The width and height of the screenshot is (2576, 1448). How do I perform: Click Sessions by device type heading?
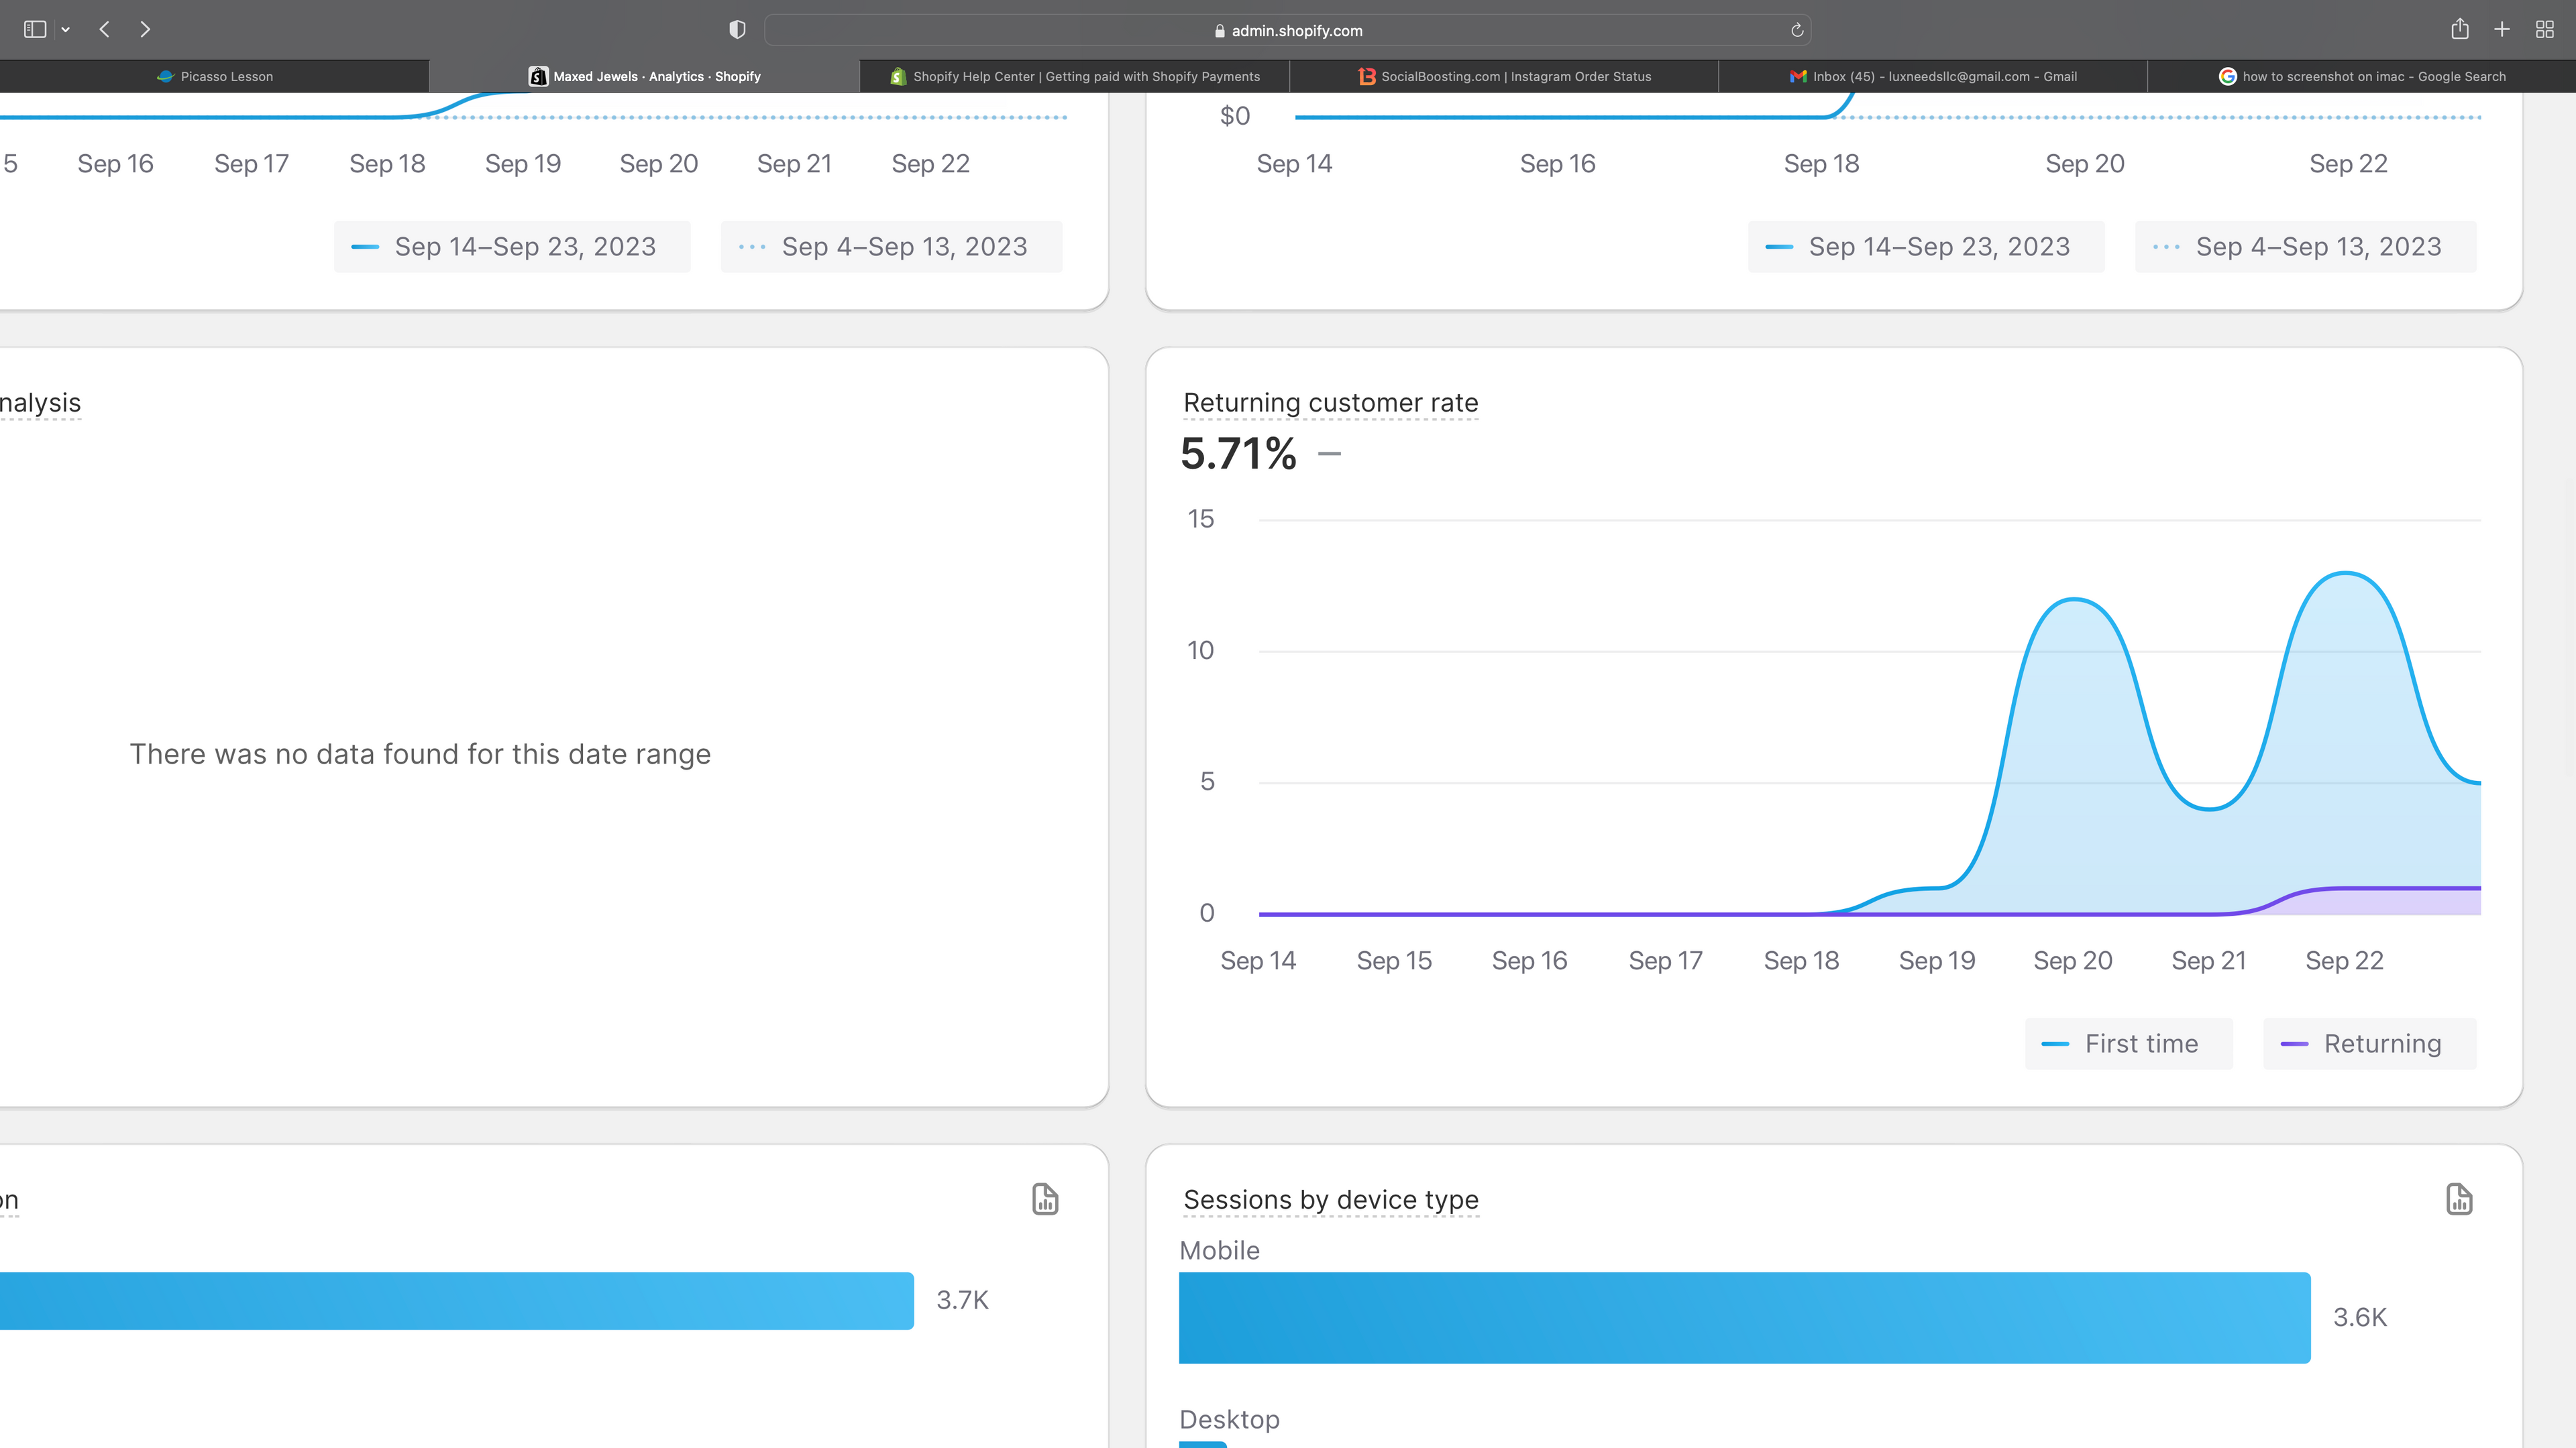click(1330, 1199)
